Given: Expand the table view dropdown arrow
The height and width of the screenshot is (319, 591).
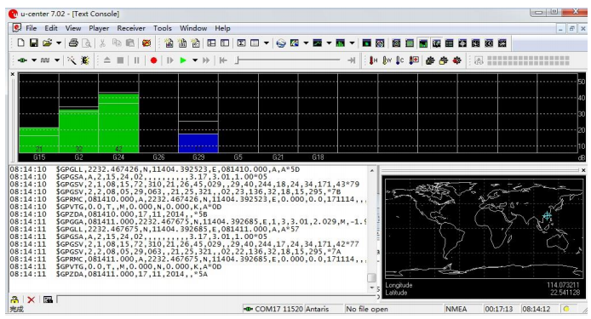Looking at the screenshot, I should coord(266,43).
